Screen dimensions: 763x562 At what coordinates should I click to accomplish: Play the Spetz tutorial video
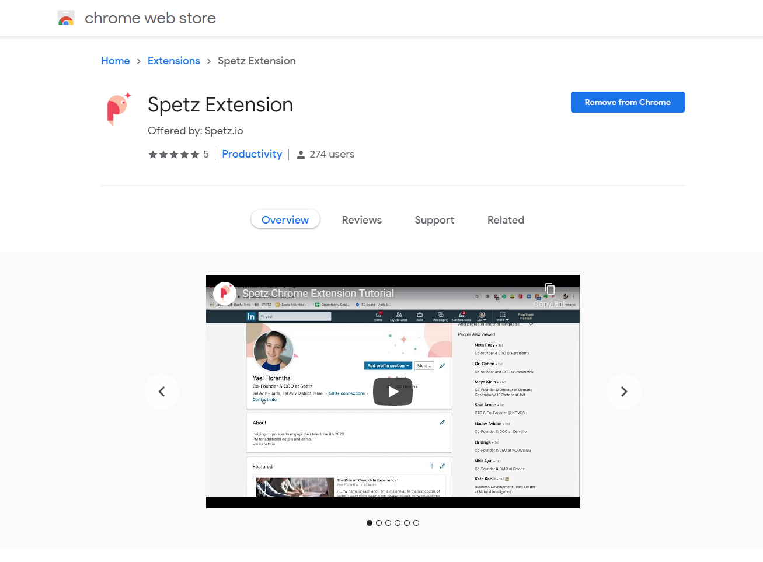coord(392,392)
